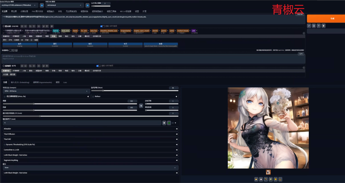Open the animevae.pt VAE dropdown
The height and width of the screenshot is (183, 345).
(x=65, y=5)
